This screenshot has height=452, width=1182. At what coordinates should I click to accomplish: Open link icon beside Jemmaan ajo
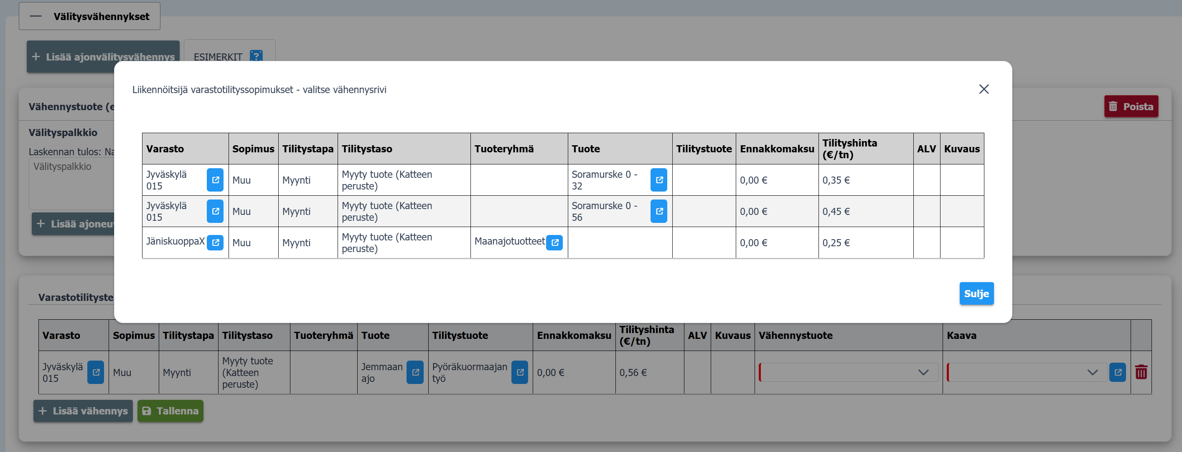pos(415,372)
